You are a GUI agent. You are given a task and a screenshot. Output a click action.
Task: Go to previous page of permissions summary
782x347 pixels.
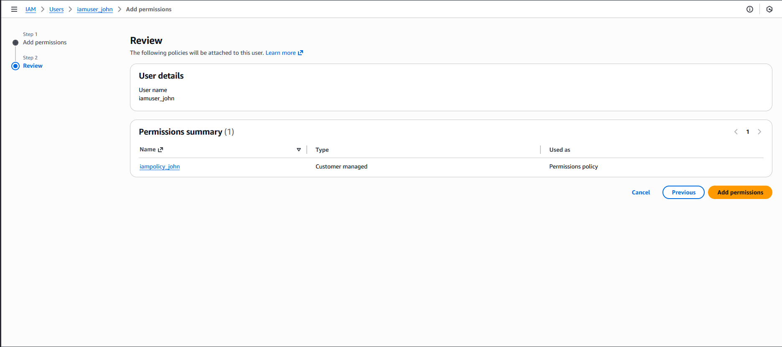click(x=736, y=132)
